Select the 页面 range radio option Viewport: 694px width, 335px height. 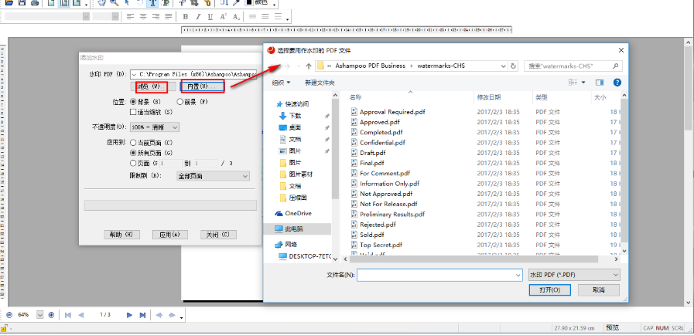133,163
